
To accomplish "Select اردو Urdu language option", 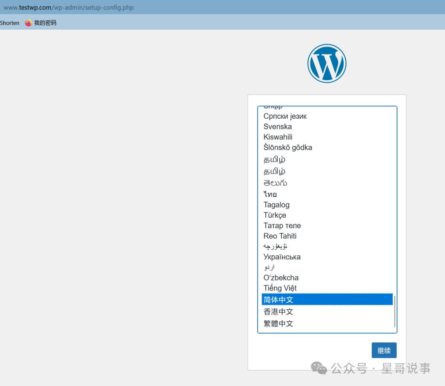I will [x=327, y=267].
